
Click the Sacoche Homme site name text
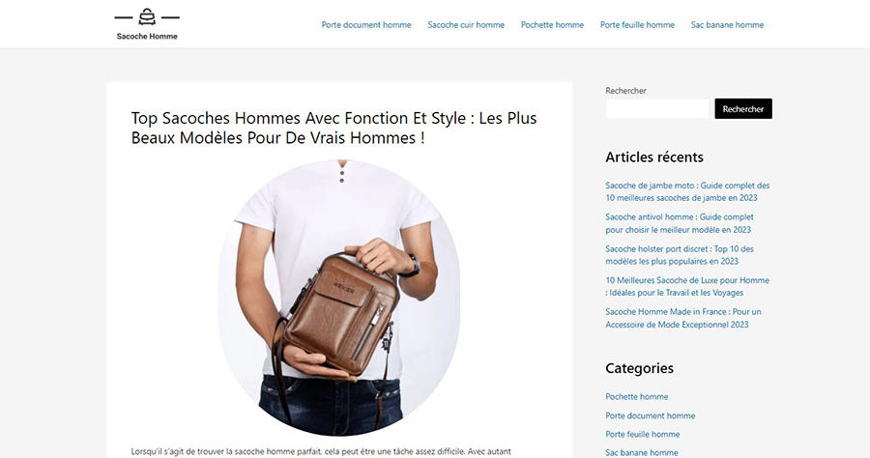tap(147, 37)
